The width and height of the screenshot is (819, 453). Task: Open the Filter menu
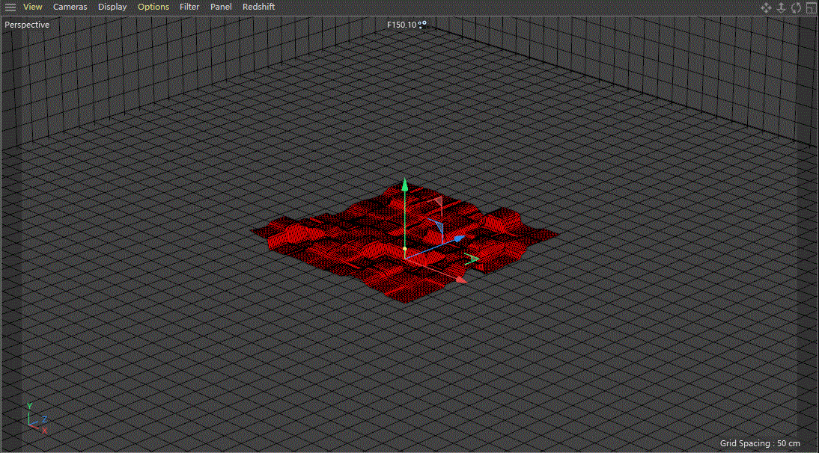coord(189,7)
